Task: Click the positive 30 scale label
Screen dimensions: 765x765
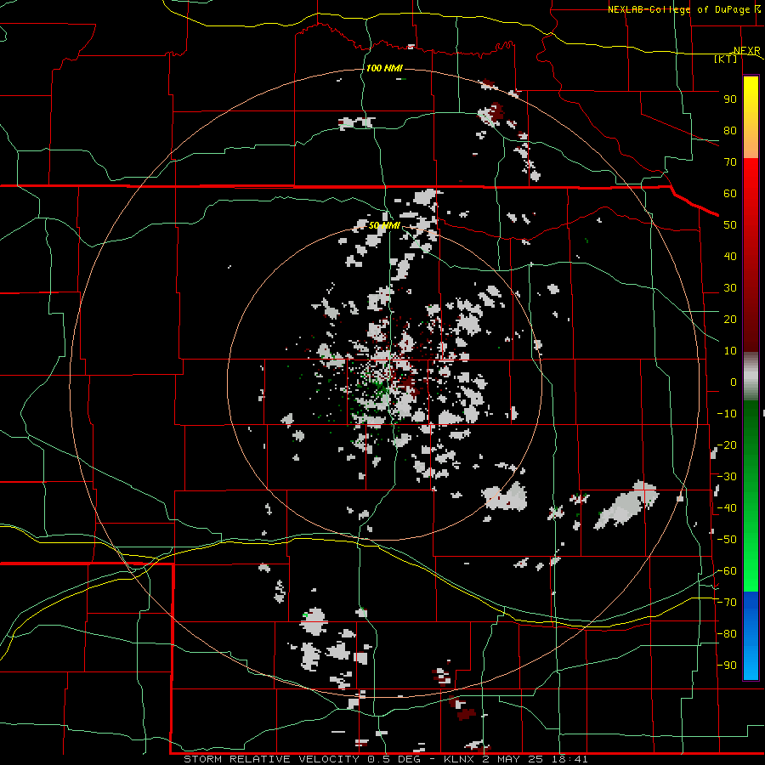Action: 730,288
